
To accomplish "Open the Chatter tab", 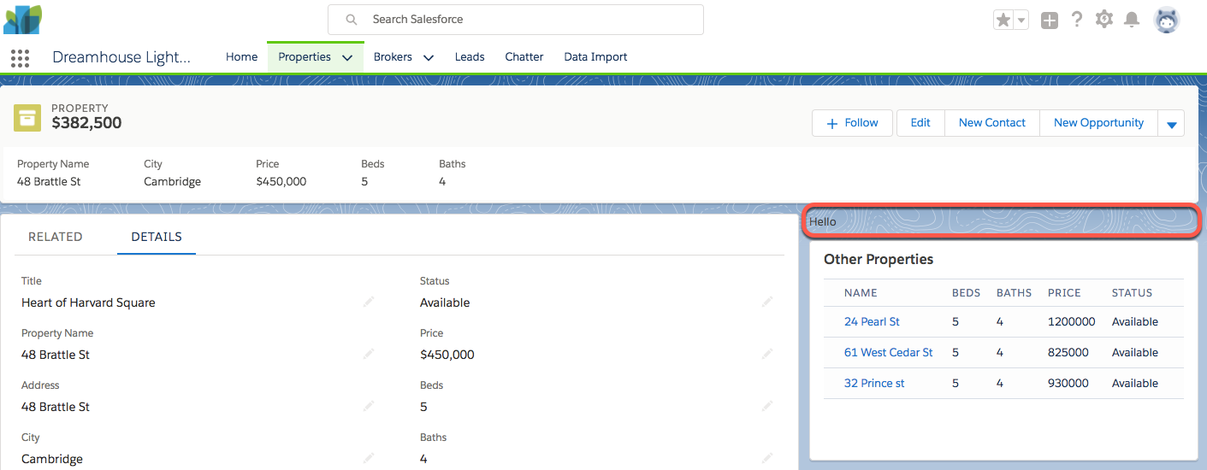I will coord(524,57).
